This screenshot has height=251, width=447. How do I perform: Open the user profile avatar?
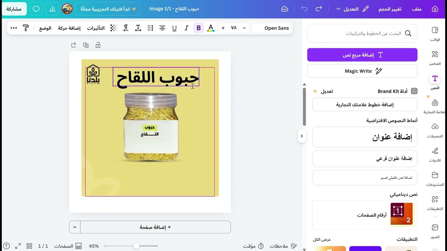67,9
